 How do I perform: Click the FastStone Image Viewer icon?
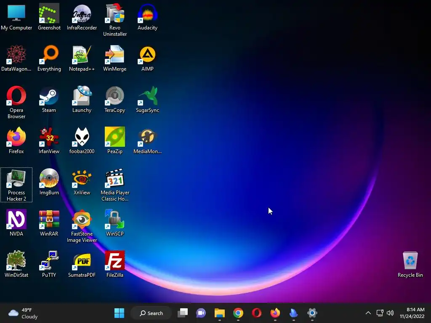(x=82, y=226)
